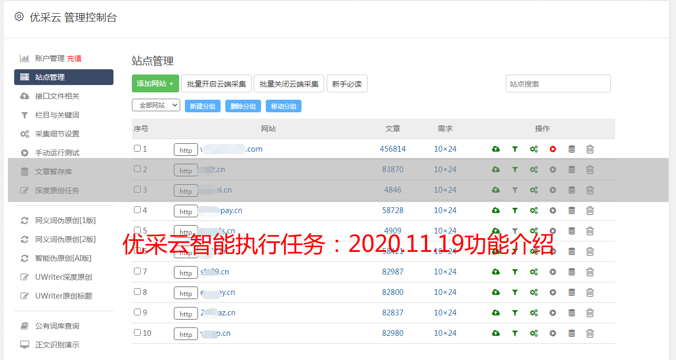Click the gears icon in row 7
Viewport: 676px width, 360px height.
534,272
